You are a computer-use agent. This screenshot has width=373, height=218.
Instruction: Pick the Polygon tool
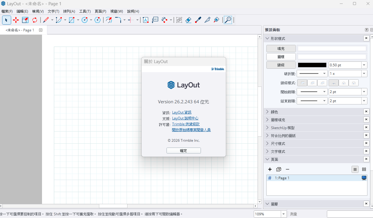coord(98,20)
